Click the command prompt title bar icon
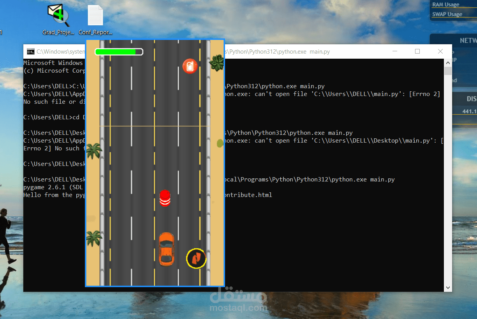Viewport: 477px width, 319px height. [x=30, y=51]
